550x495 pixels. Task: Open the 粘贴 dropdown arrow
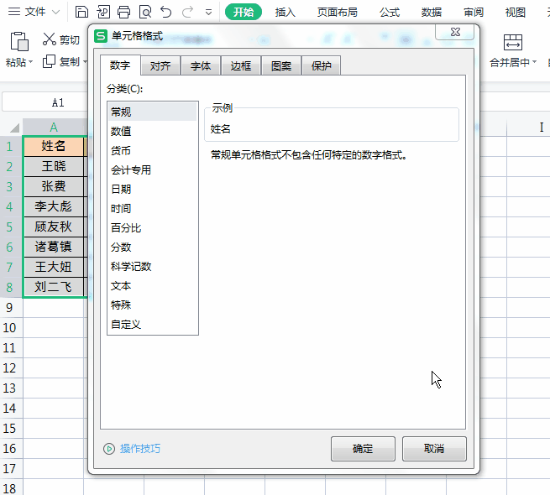click(x=31, y=62)
